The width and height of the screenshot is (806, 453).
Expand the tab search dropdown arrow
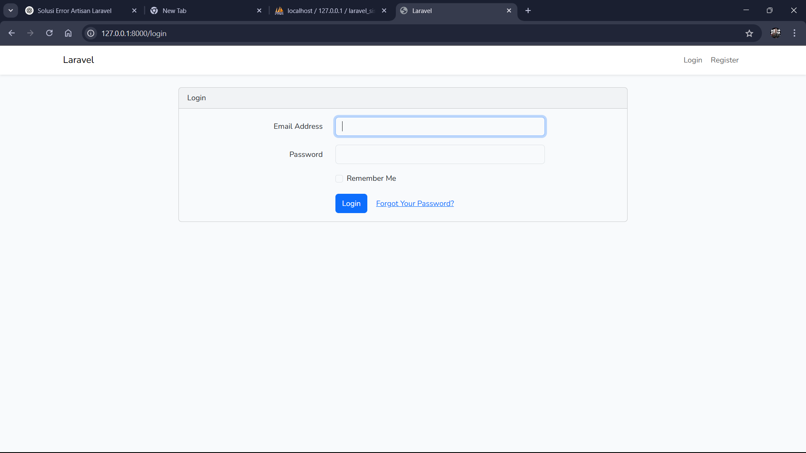pos(10,10)
